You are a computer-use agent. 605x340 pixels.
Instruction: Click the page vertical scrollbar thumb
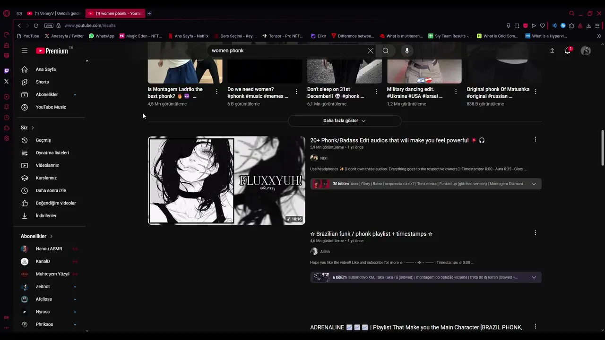point(602,148)
